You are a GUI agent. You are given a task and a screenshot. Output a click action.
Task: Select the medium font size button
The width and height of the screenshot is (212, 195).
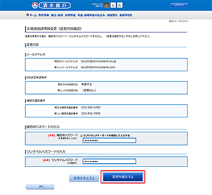pos(113,5)
